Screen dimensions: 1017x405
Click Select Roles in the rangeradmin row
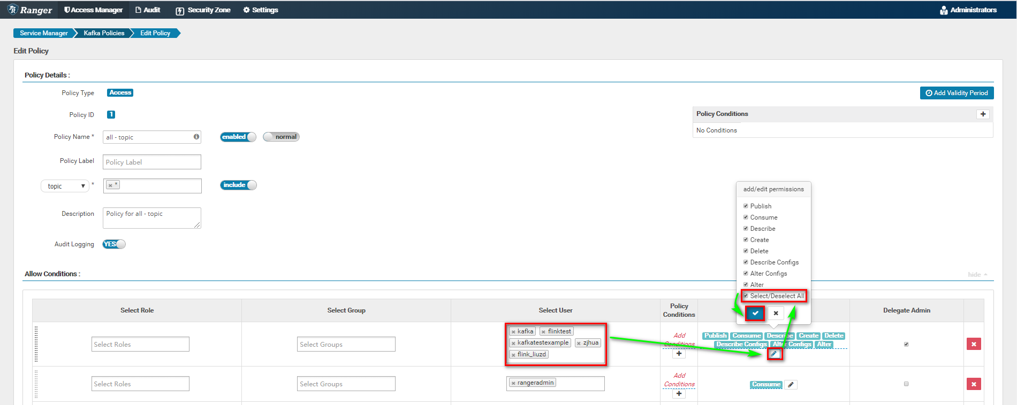[140, 384]
